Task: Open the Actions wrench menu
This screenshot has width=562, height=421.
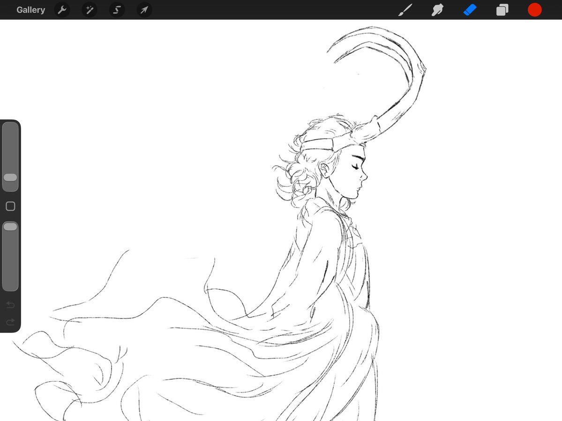Action: [x=62, y=10]
